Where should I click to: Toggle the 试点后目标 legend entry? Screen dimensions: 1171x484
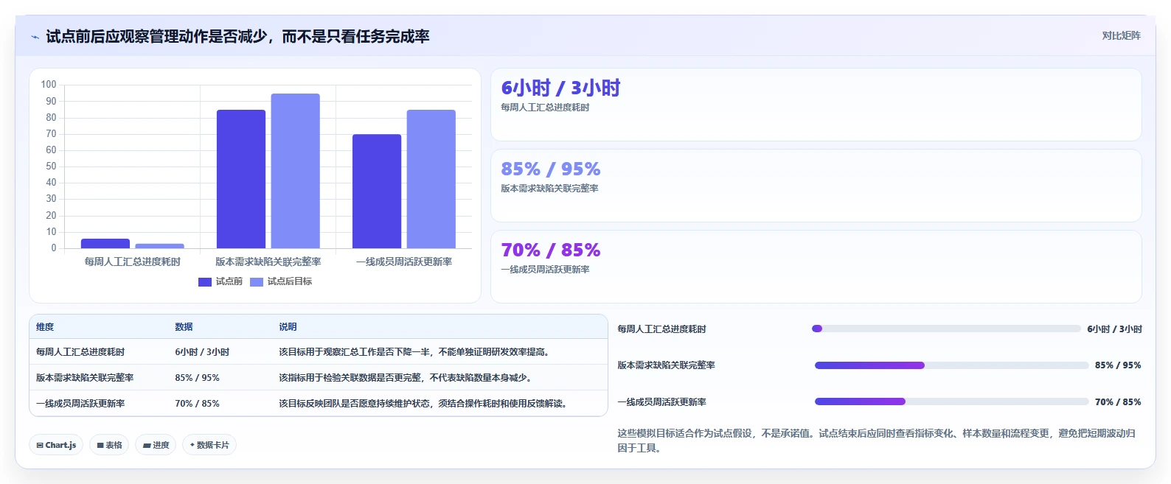[281, 281]
